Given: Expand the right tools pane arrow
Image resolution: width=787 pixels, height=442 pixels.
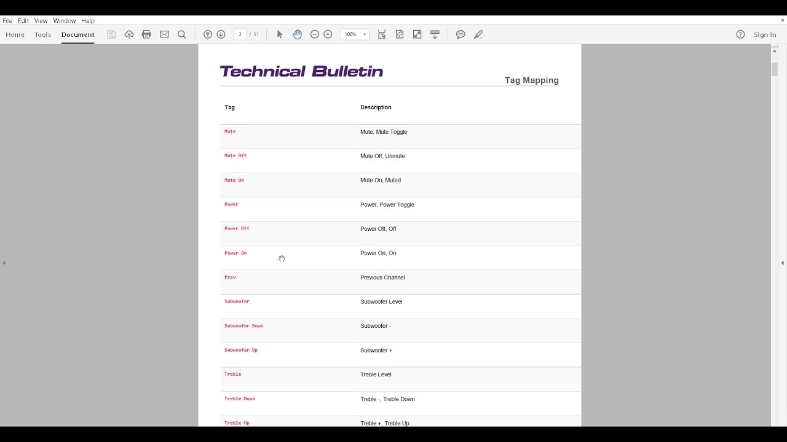Looking at the screenshot, I should coord(782,263).
